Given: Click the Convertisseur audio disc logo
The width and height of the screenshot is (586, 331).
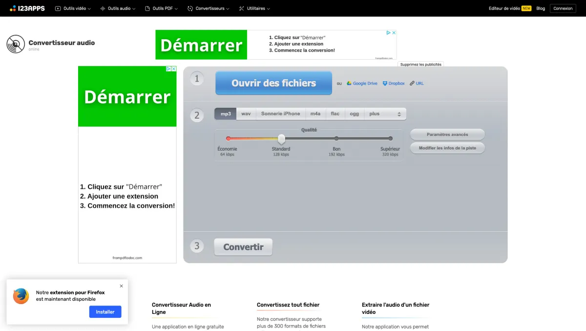Looking at the screenshot, I should [x=16, y=44].
